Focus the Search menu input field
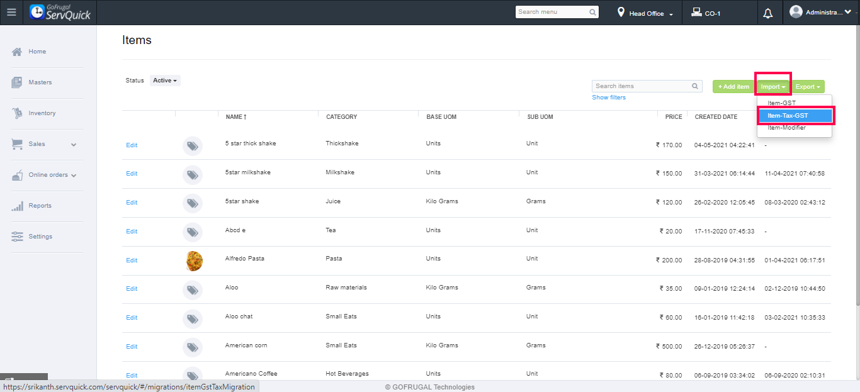Viewport: 860px width, 392px height. [x=552, y=12]
